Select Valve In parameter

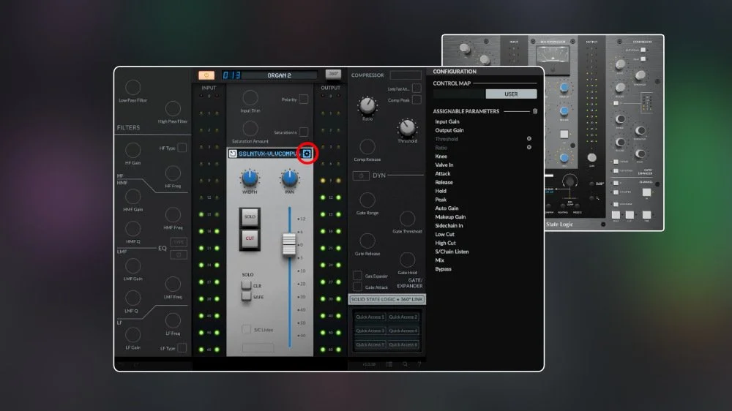(x=444, y=165)
